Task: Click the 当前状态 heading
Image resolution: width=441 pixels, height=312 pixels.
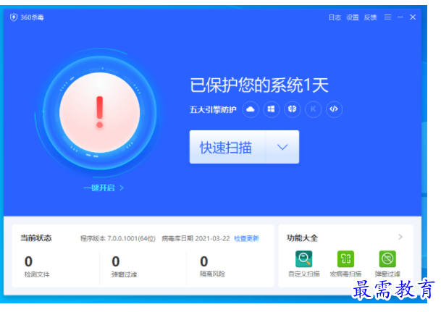Action: [36, 238]
